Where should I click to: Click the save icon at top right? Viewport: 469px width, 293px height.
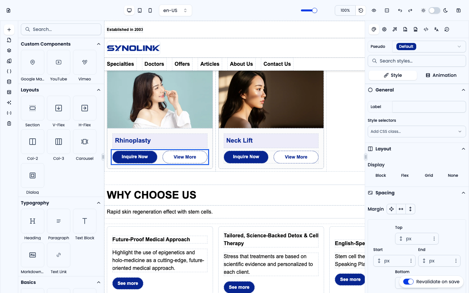tap(459, 10)
